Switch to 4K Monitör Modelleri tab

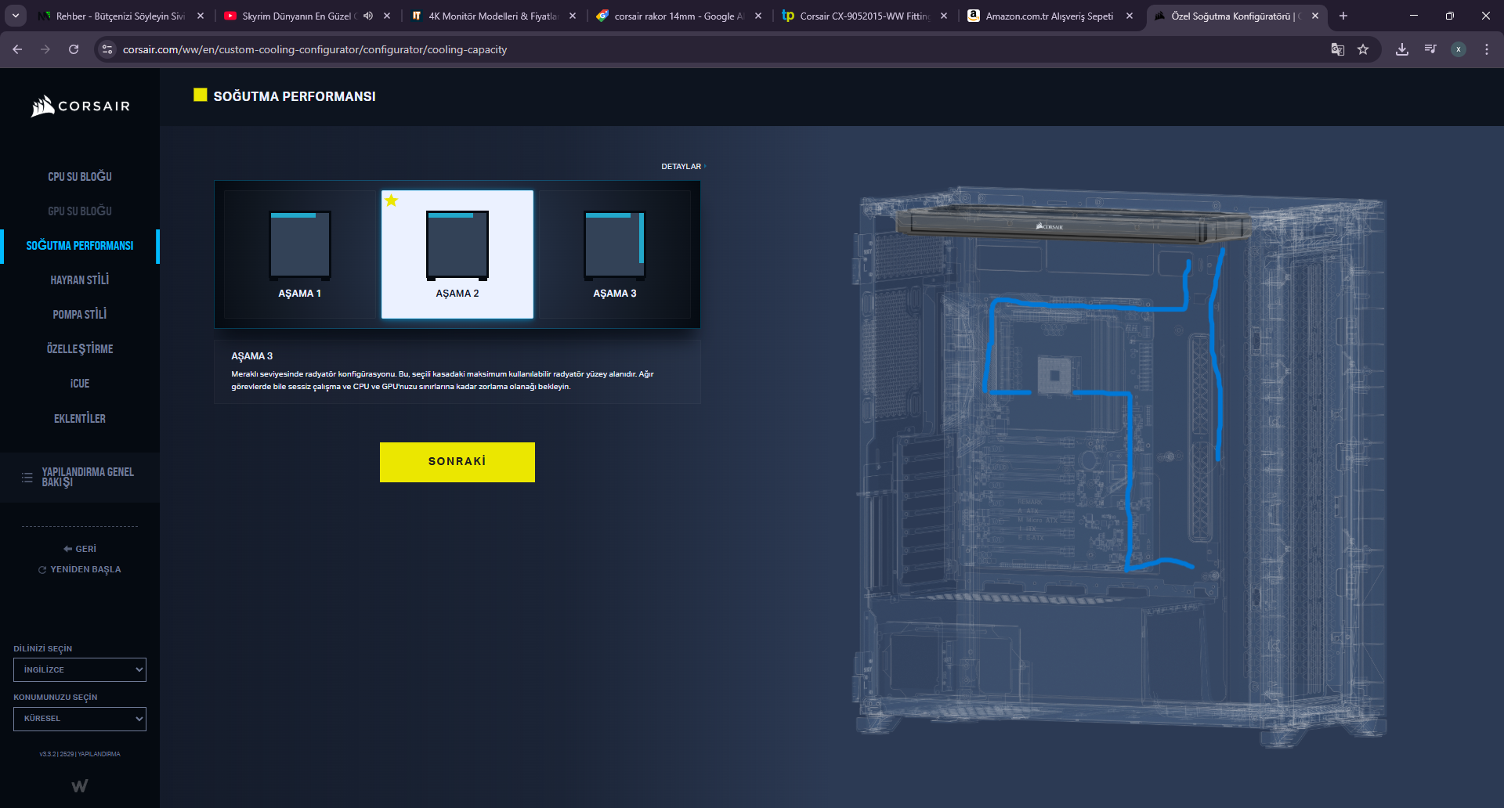[492, 16]
